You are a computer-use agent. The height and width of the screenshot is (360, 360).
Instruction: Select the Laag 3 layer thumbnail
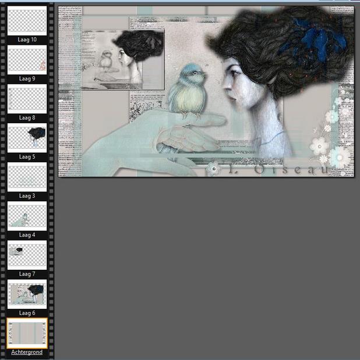point(27,177)
